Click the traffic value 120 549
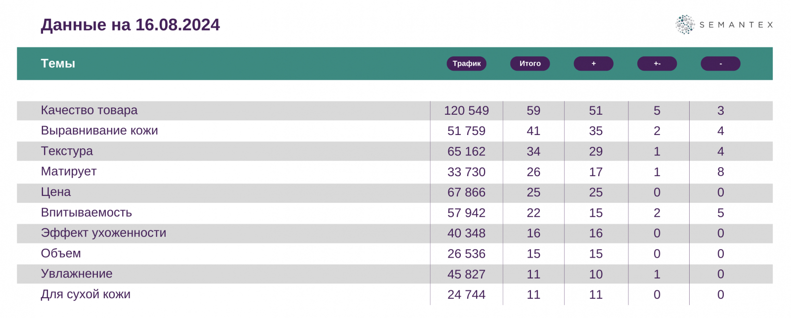791x318 pixels. [x=466, y=110]
